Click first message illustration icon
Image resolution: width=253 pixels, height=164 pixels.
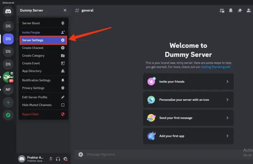(x=151, y=118)
